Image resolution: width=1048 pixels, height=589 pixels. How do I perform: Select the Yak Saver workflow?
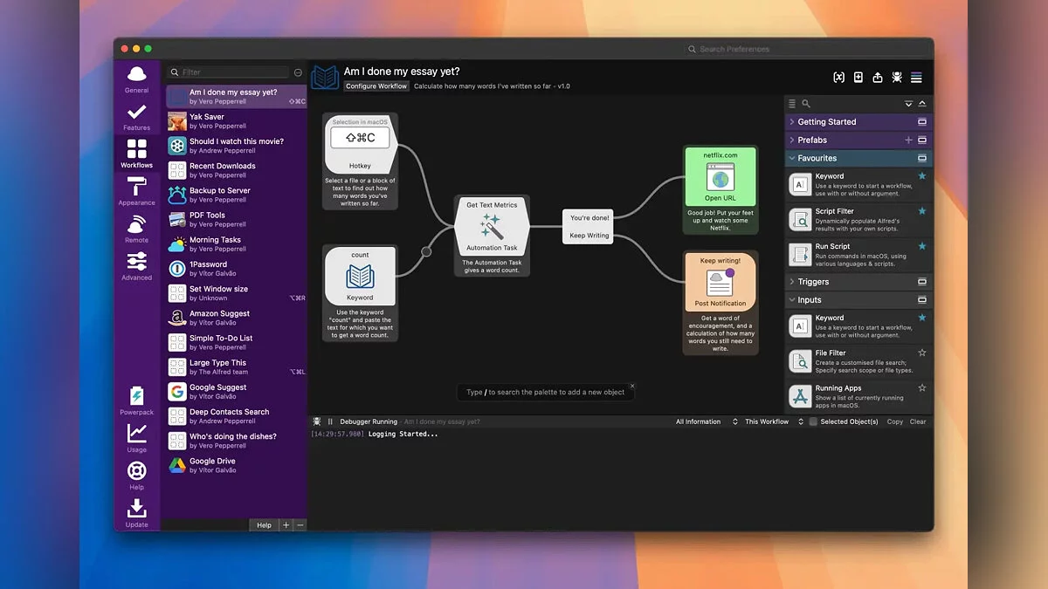pos(237,121)
